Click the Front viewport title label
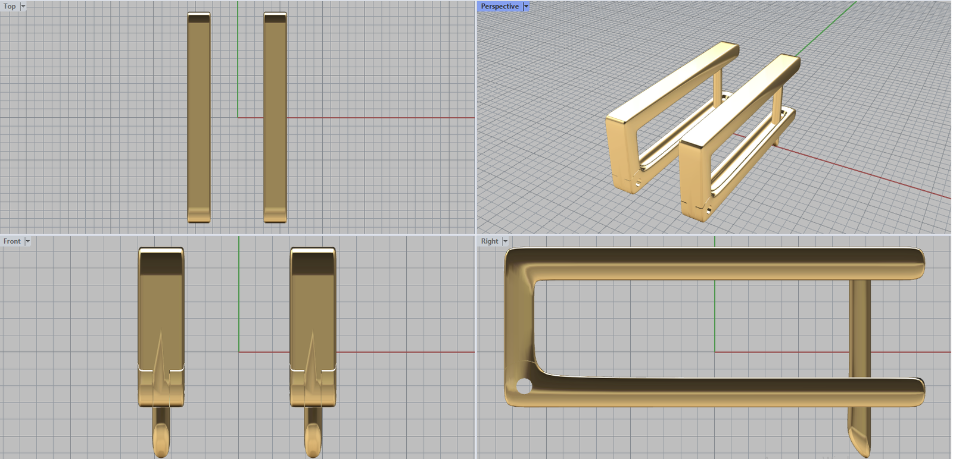The width and height of the screenshot is (953, 459). point(12,241)
